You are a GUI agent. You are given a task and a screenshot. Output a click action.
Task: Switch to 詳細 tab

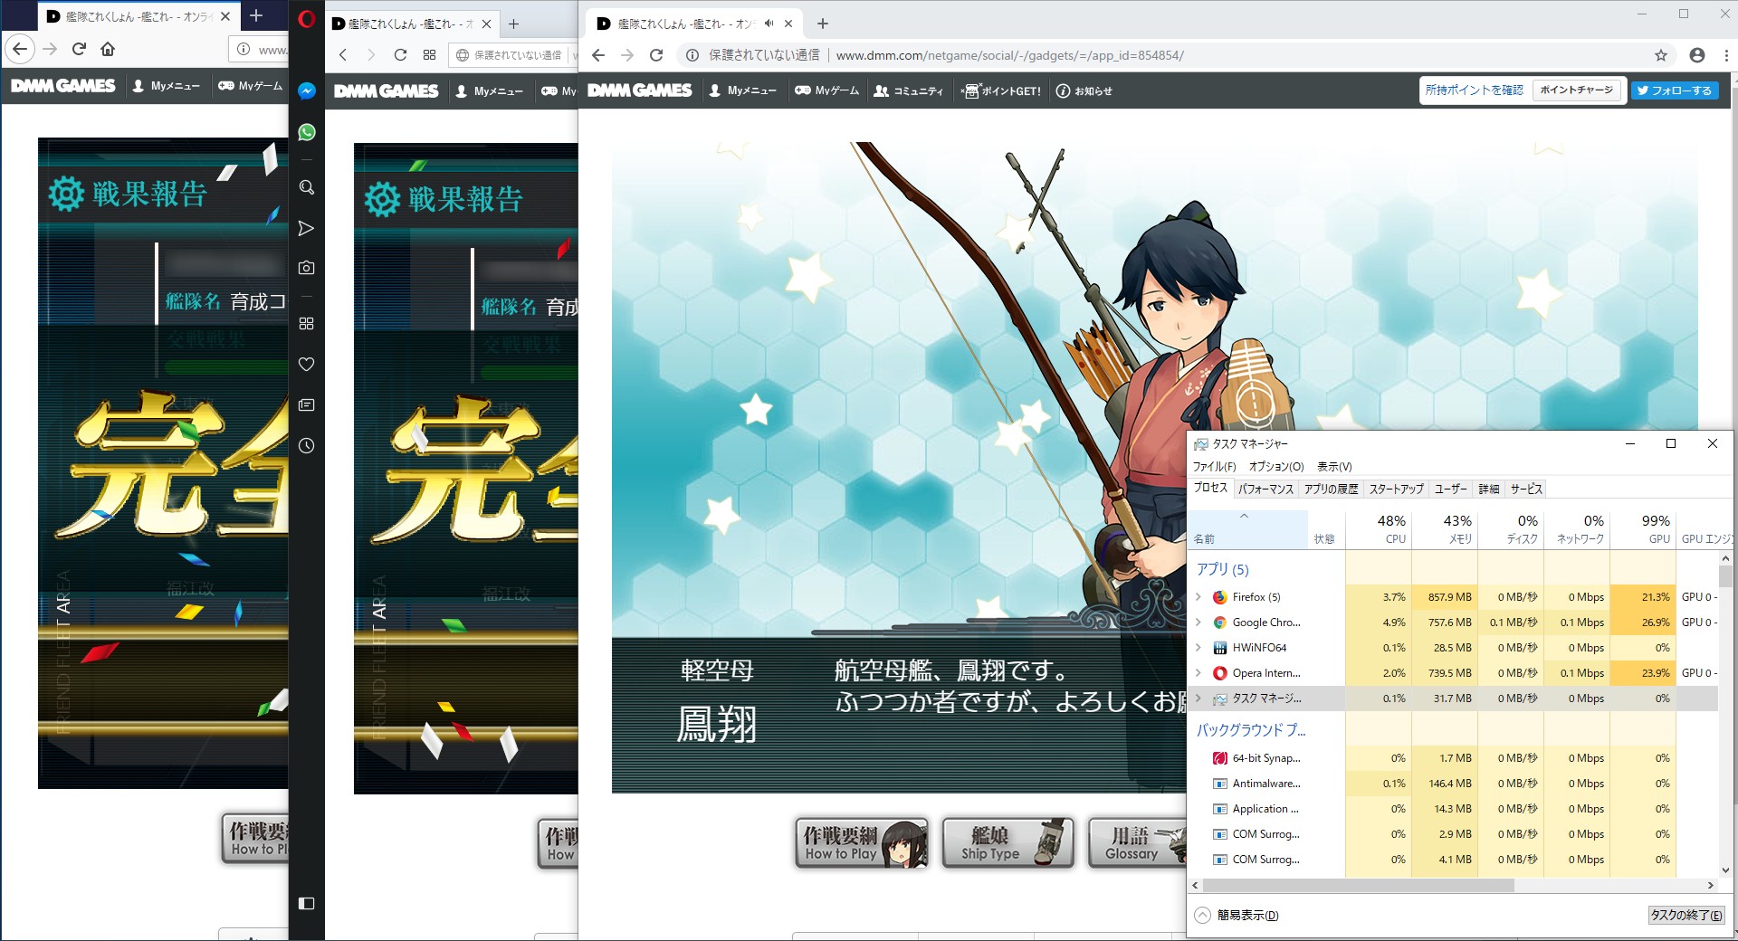(x=1489, y=489)
